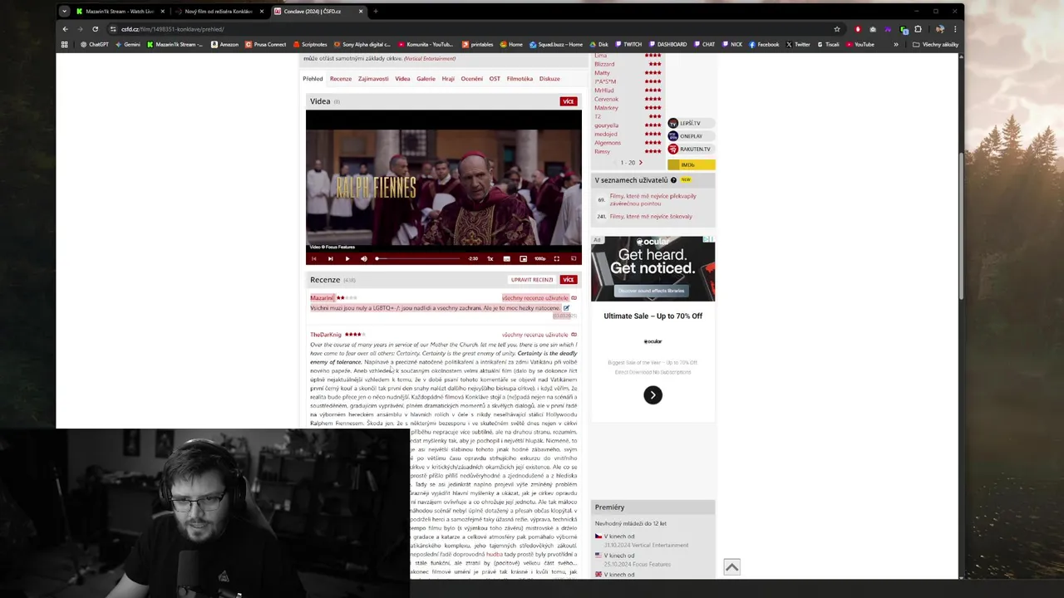Screen dimensions: 1064x598
Task: Open TheDarKnig user profile link
Action: 326,335
